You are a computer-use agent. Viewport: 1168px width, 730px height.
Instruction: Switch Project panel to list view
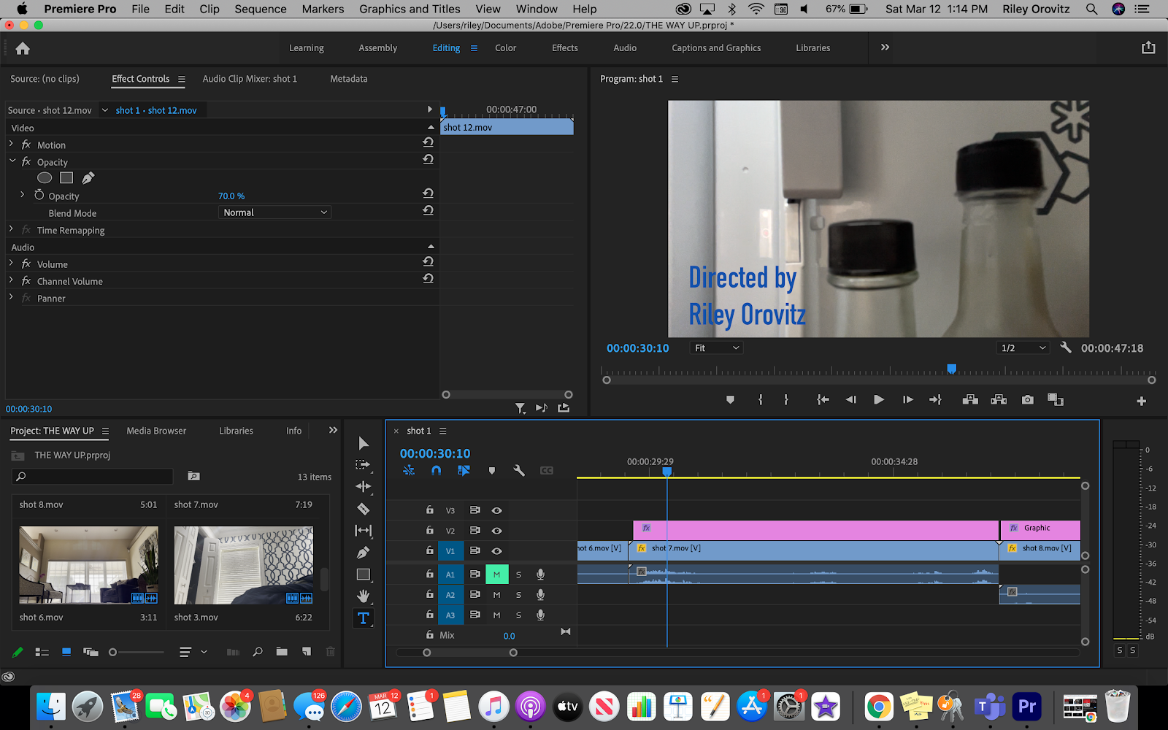coord(42,652)
